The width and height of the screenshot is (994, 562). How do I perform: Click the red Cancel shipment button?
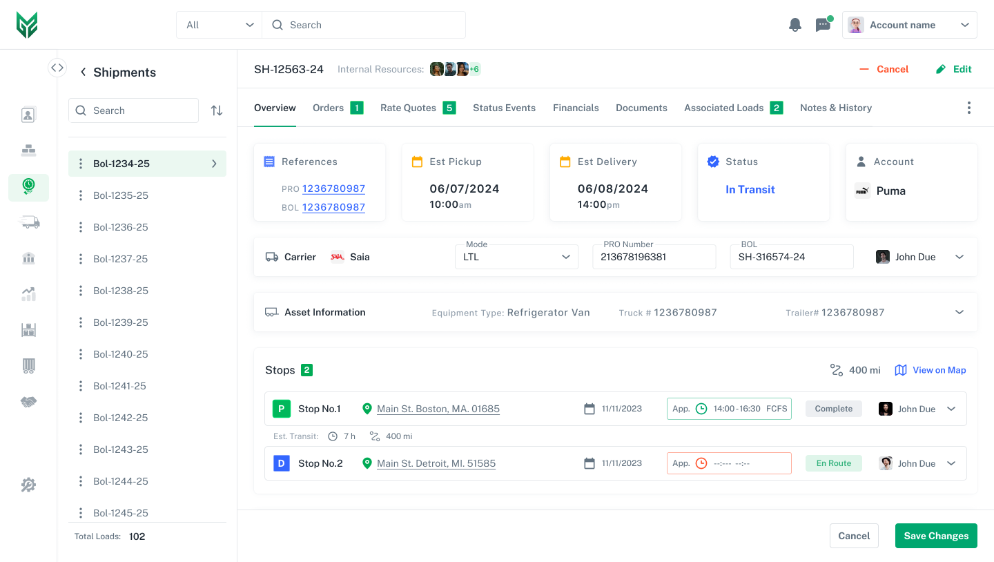(x=884, y=69)
